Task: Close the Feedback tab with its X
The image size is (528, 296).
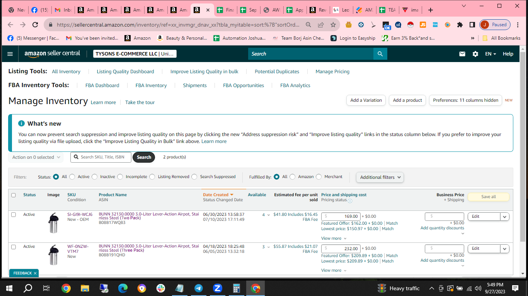Action: (x=35, y=273)
